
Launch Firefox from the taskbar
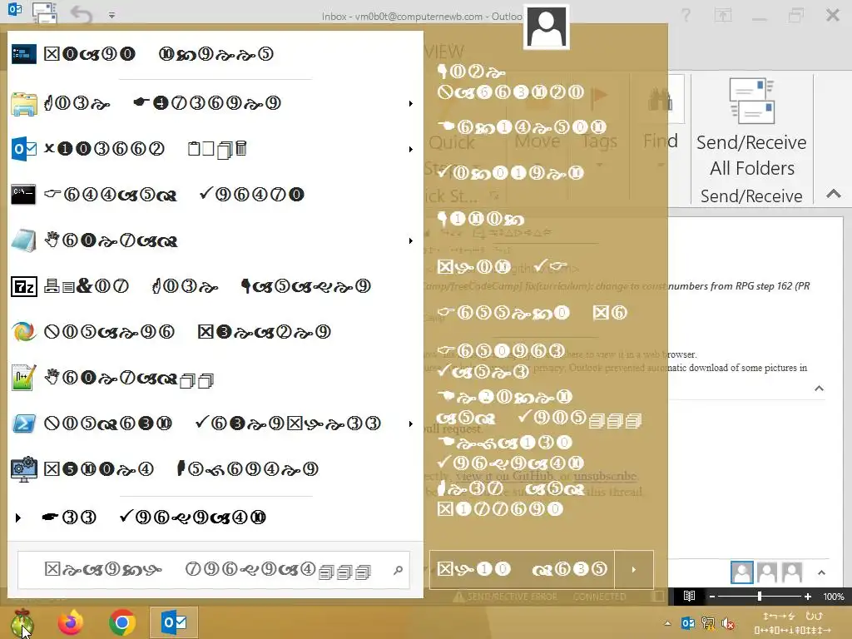tap(71, 622)
